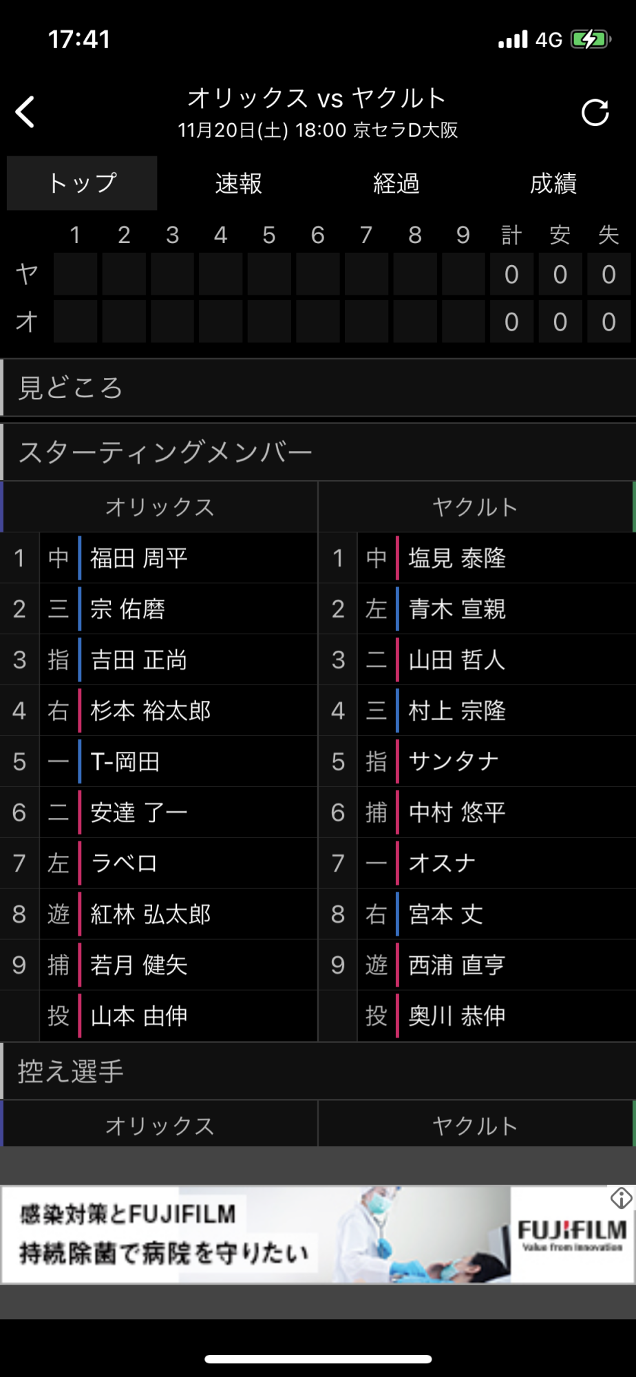Open the 経過 tab
The height and width of the screenshot is (1377, 636).
tap(396, 183)
